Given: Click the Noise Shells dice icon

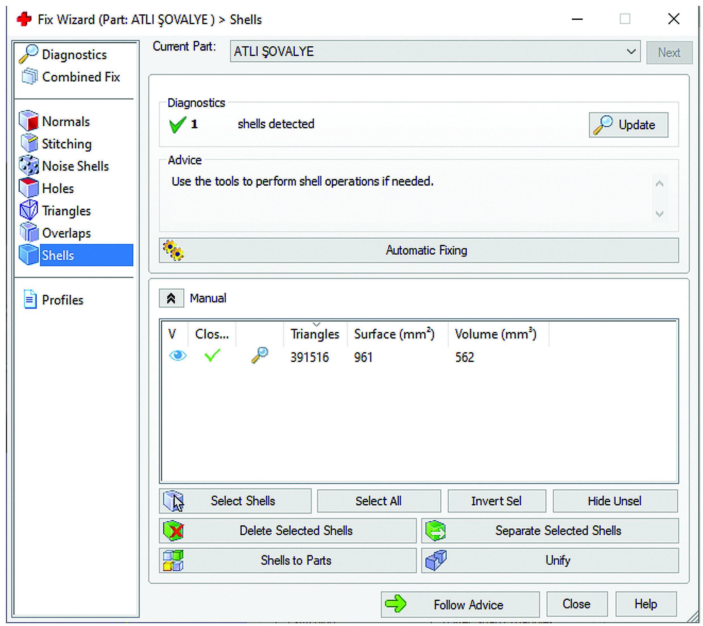Looking at the screenshot, I should tap(29, 166).
